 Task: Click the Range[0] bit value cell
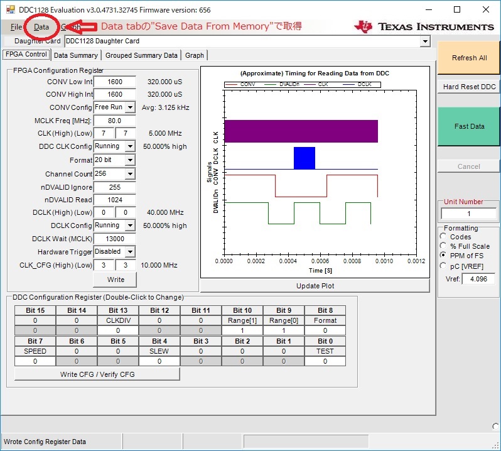click(284, 330)
